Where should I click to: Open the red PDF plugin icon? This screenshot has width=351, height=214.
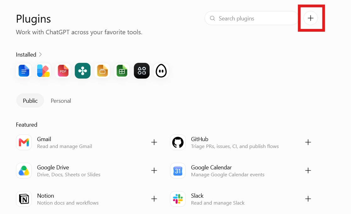[63, 71]
